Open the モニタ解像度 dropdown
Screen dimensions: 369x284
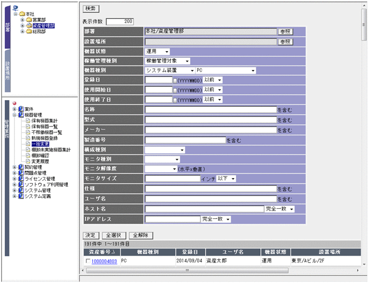pyautogui.click(x=161, y=169)
